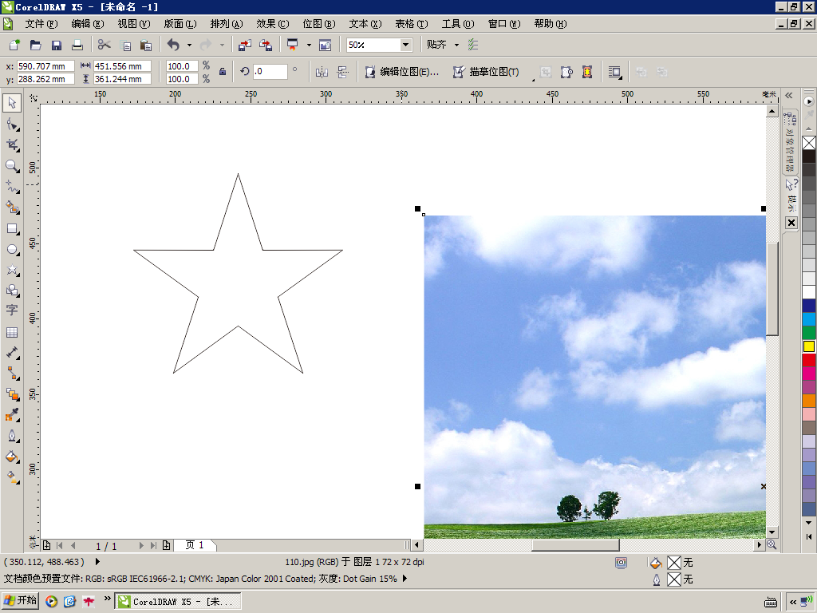Close the hints docker with the X
Screen dimensions: 817x613
[791, 223]
